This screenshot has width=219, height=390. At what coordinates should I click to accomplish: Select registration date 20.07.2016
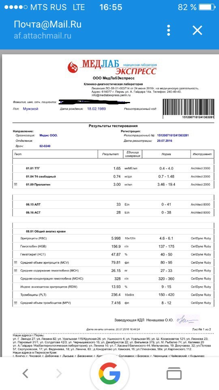[164, 141]
